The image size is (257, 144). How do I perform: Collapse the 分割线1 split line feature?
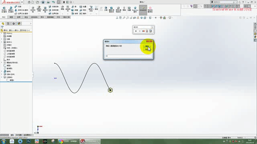(x=2, y=77)
